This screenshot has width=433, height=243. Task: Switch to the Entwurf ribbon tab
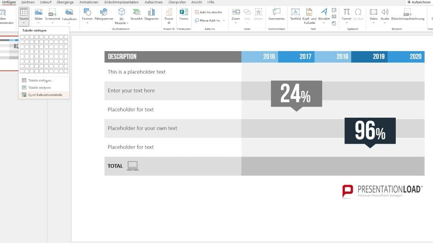46,2
